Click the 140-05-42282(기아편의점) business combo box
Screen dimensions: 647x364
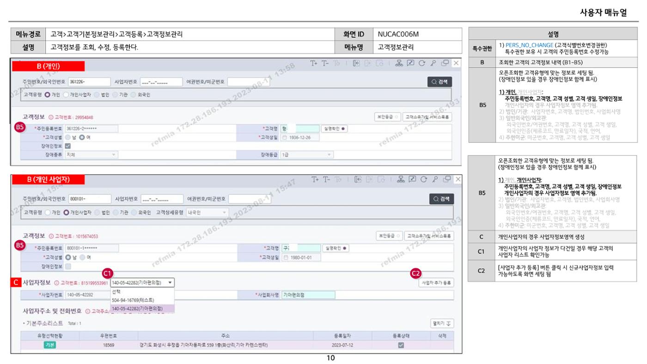143,283
